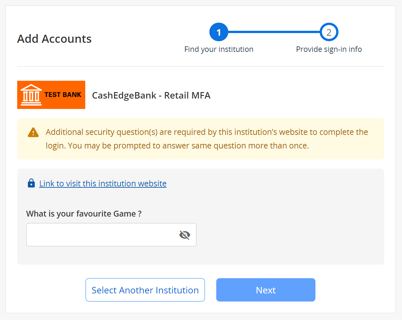This screenshot has height=320, width=402.
Task: Click the orange warning triangle icon
Action: (x=33, y=132)
